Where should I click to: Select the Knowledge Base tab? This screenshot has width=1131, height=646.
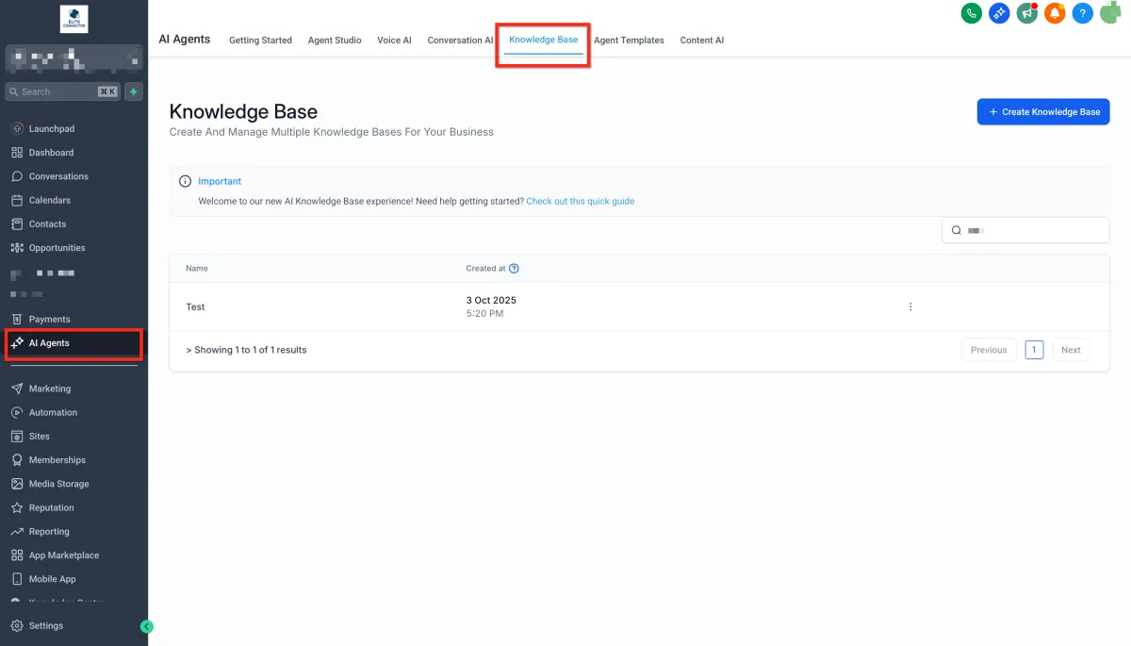543,40
